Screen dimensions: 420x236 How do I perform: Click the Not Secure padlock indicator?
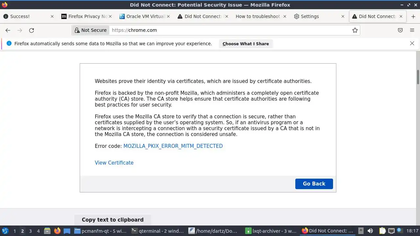tap(91, 30)
